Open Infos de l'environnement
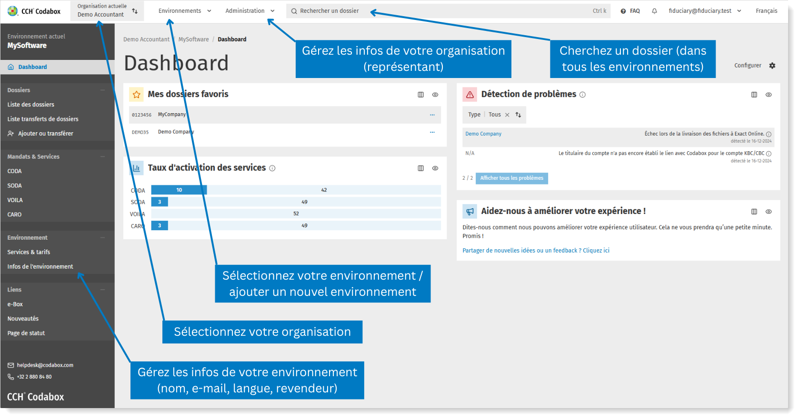The image size is (799, 419). pyautogui.click(x=40, y=267)
